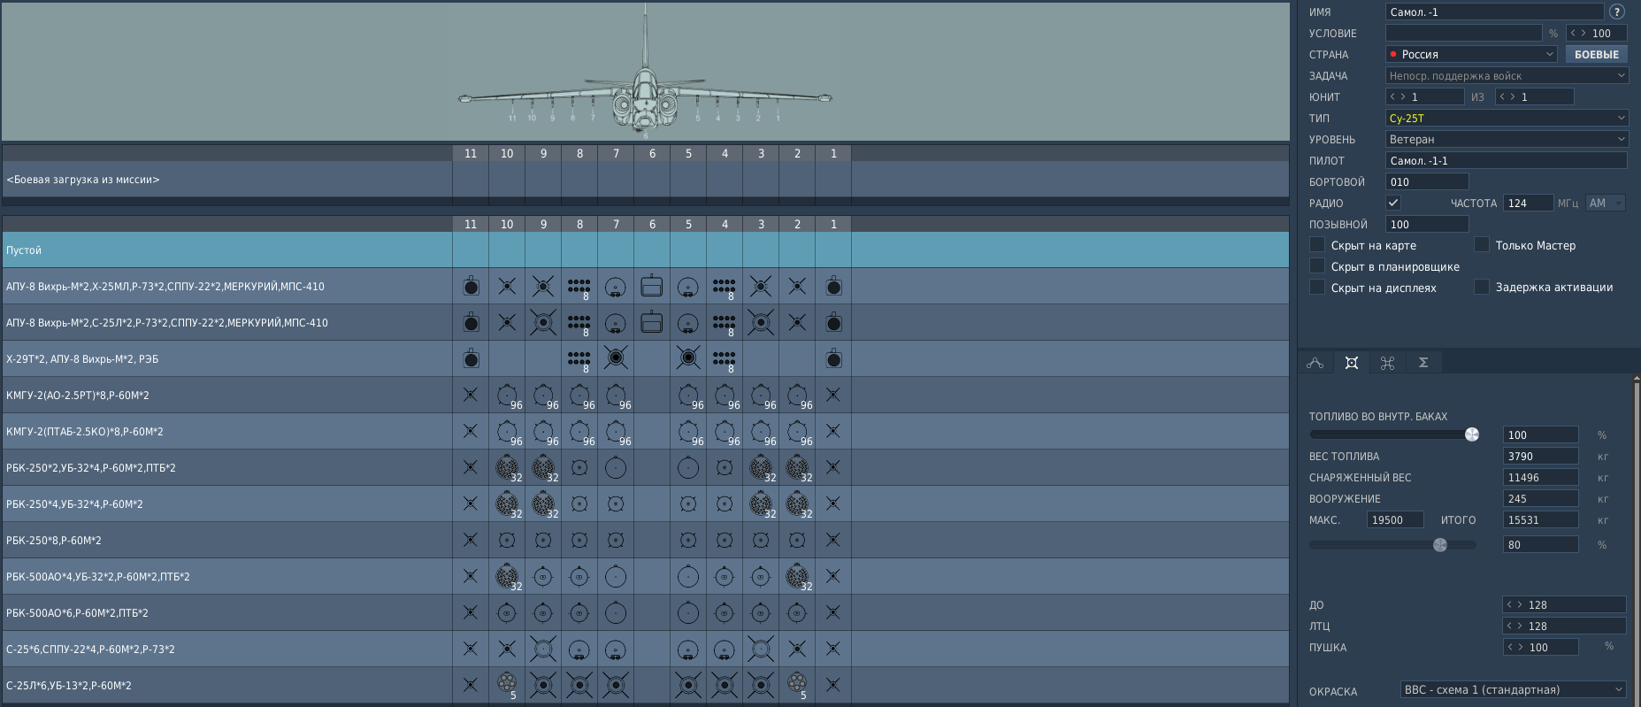Viewport: 1641px width, 707px height.
Task: Open the ОКРАСКА livery dropdown
Action: point(1514,689)
